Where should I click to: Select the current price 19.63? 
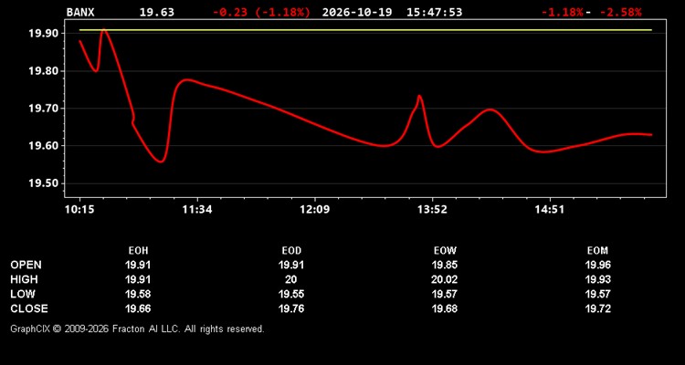tap(156, 12)
